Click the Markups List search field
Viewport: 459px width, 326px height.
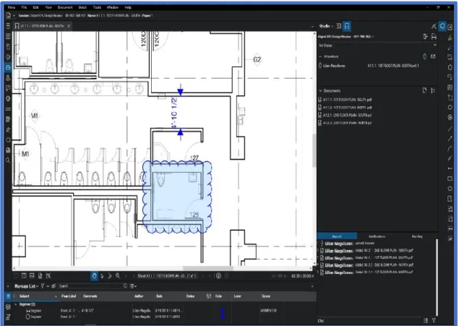click(x=93, y=286)
